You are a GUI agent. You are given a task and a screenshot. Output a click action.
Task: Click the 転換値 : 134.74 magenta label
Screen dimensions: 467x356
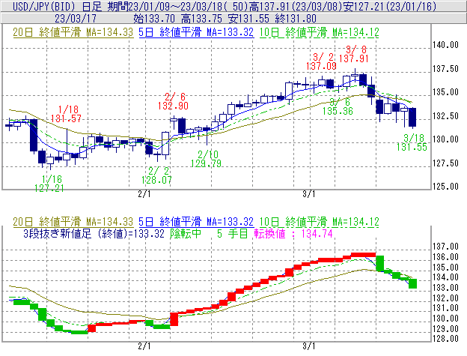[293, 234]
